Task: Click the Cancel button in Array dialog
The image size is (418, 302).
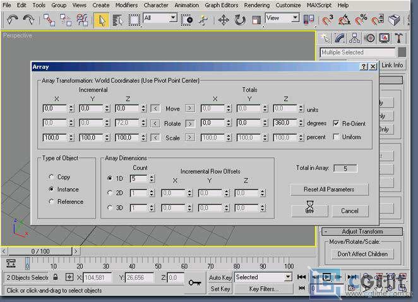Action: tap(350, 211)
